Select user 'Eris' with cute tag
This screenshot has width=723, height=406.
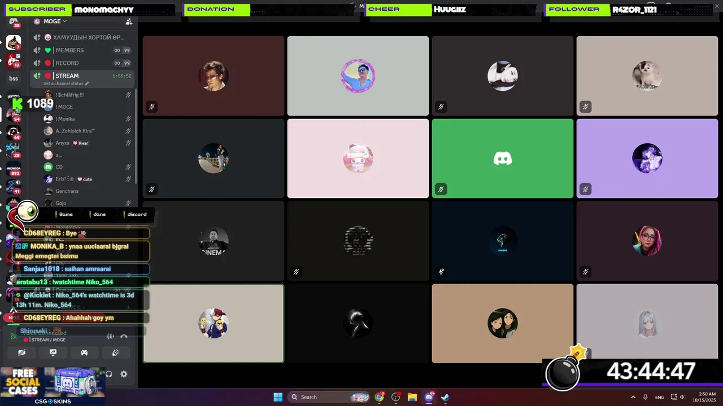point(88,179)
